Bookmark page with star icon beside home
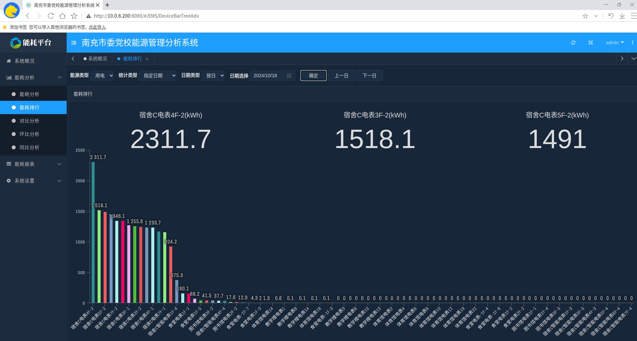Viewport: 637px width, 341px height. click(74, 16)
